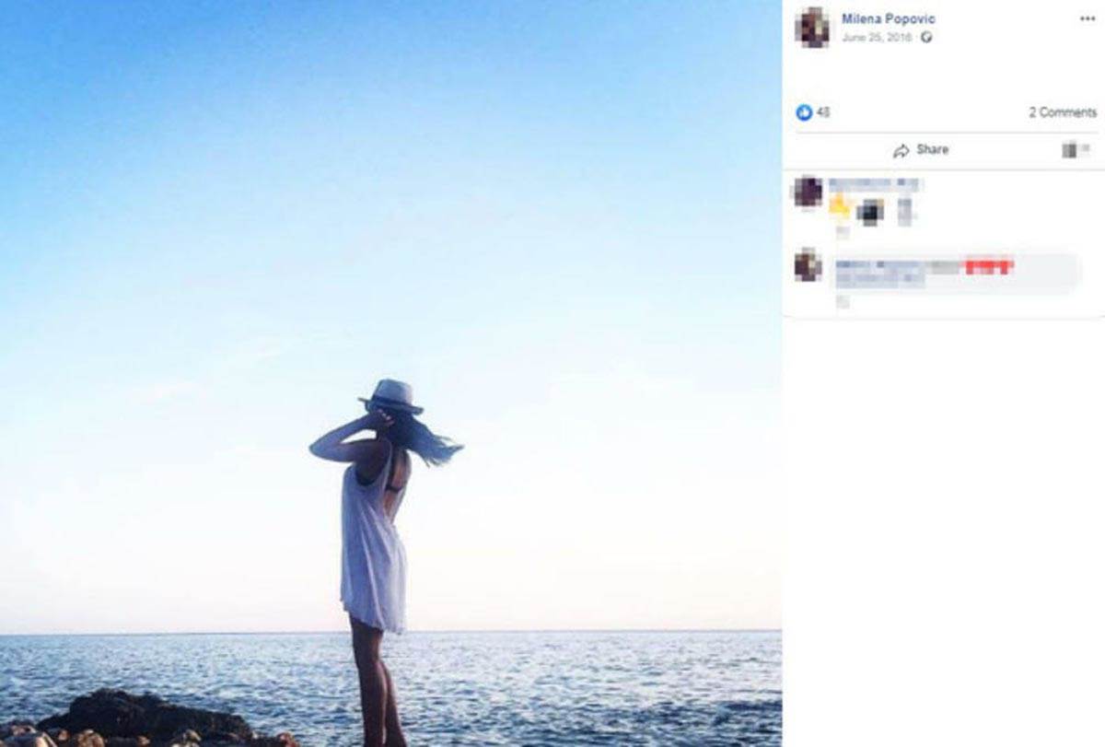Click the yellow emoji in first comment
This screenshot has height=747, width=1105.
[x=839, y=206]
